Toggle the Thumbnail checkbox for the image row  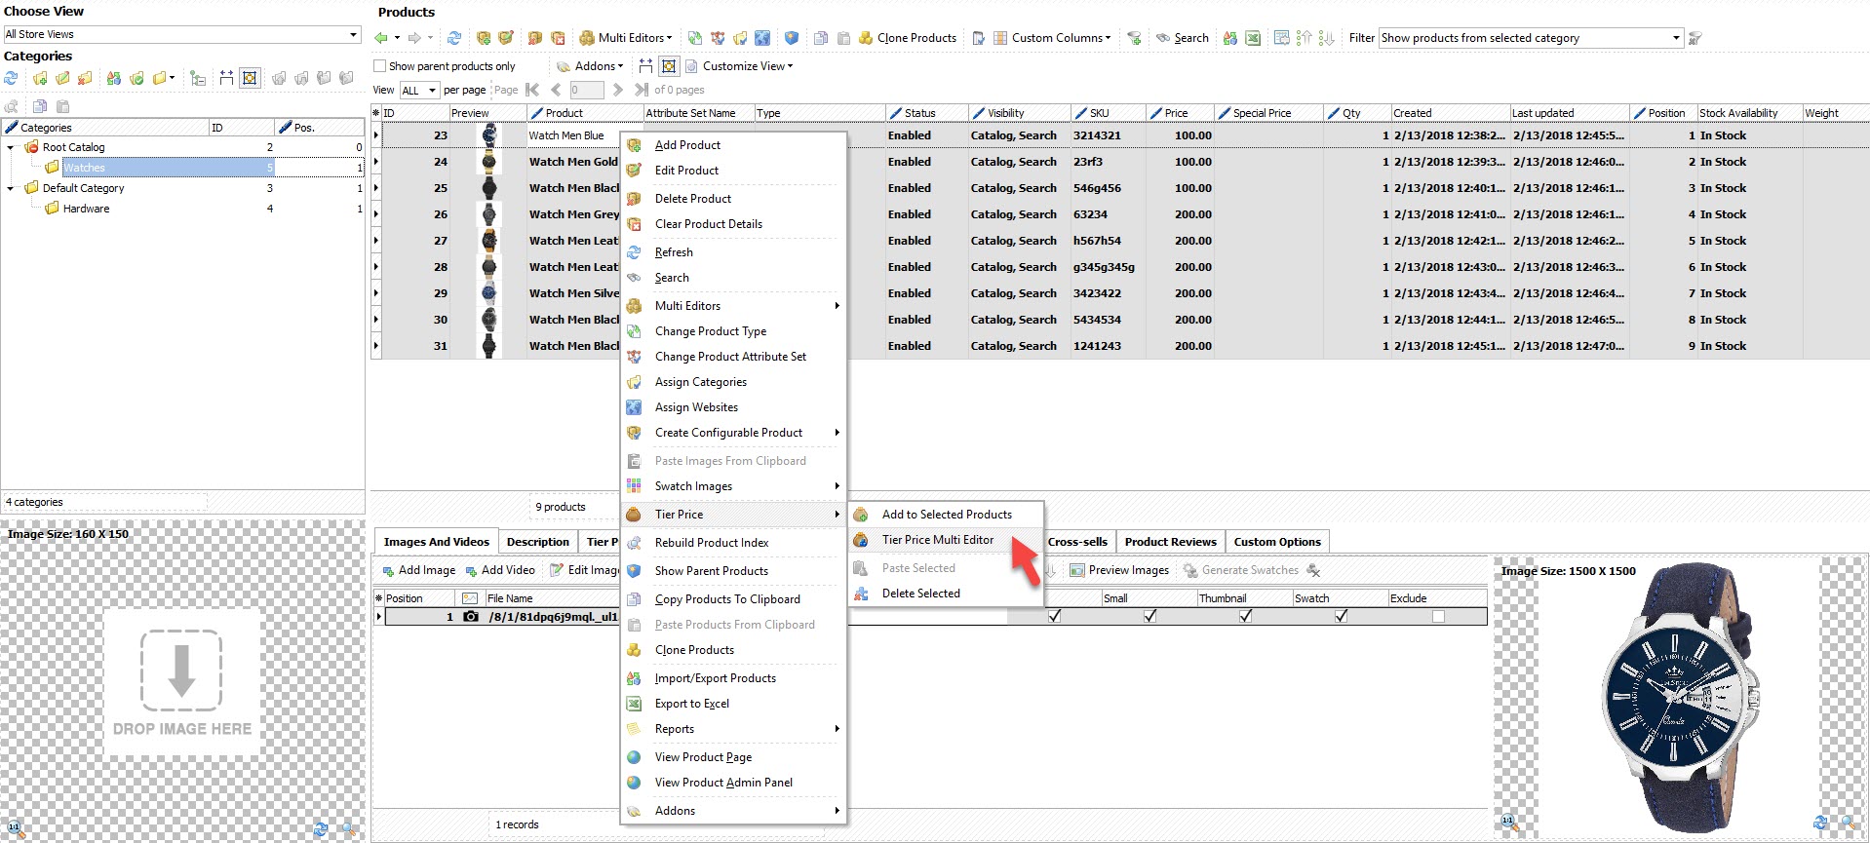[1246, 616]
